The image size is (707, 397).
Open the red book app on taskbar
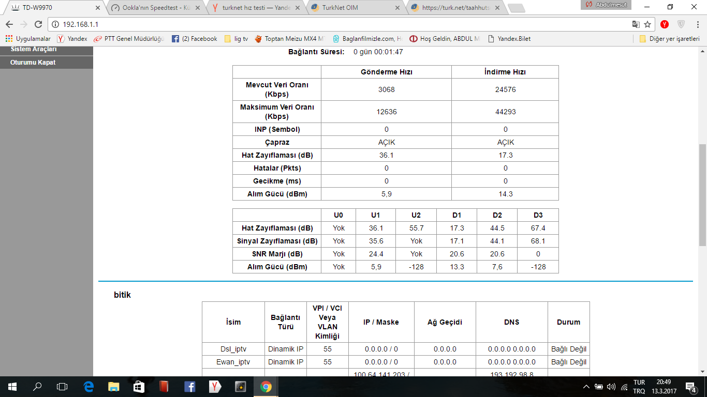[164, 387]
